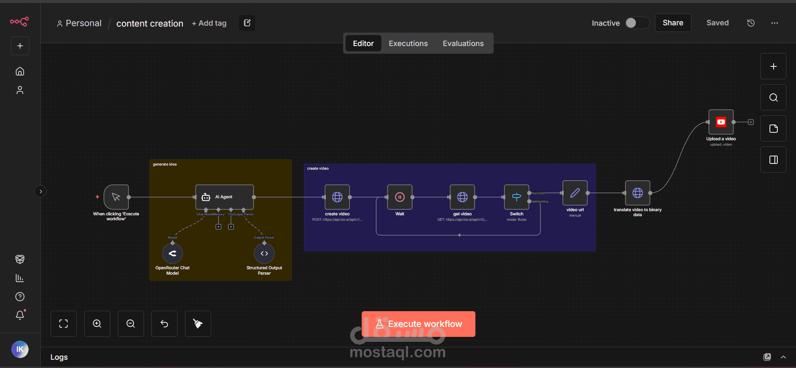Click the zoom out button
796x368 pixels.
pos(131,324)
